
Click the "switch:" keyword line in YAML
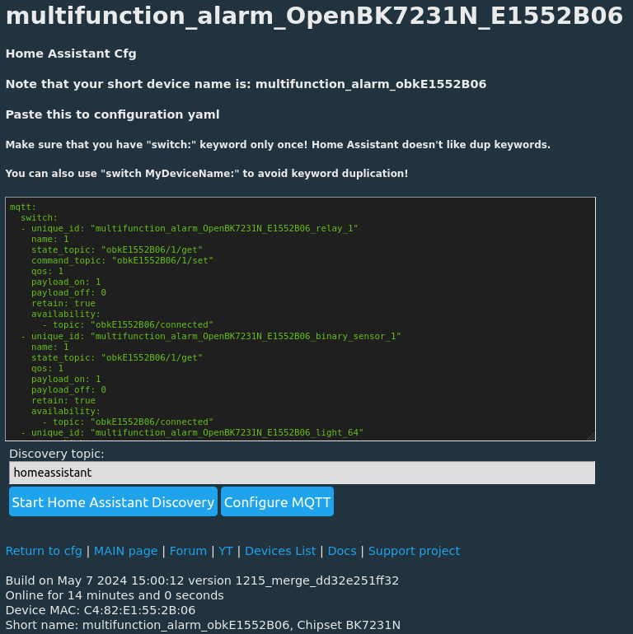[40, 217]
